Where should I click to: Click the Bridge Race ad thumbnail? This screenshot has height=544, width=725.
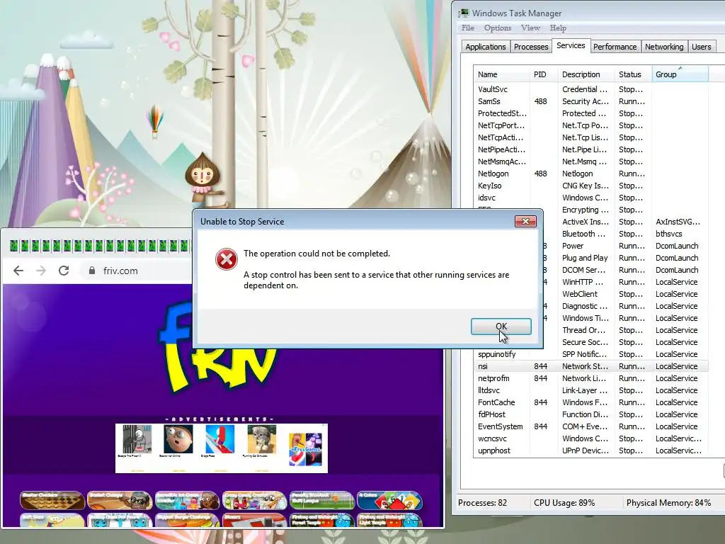pos(220,439)
